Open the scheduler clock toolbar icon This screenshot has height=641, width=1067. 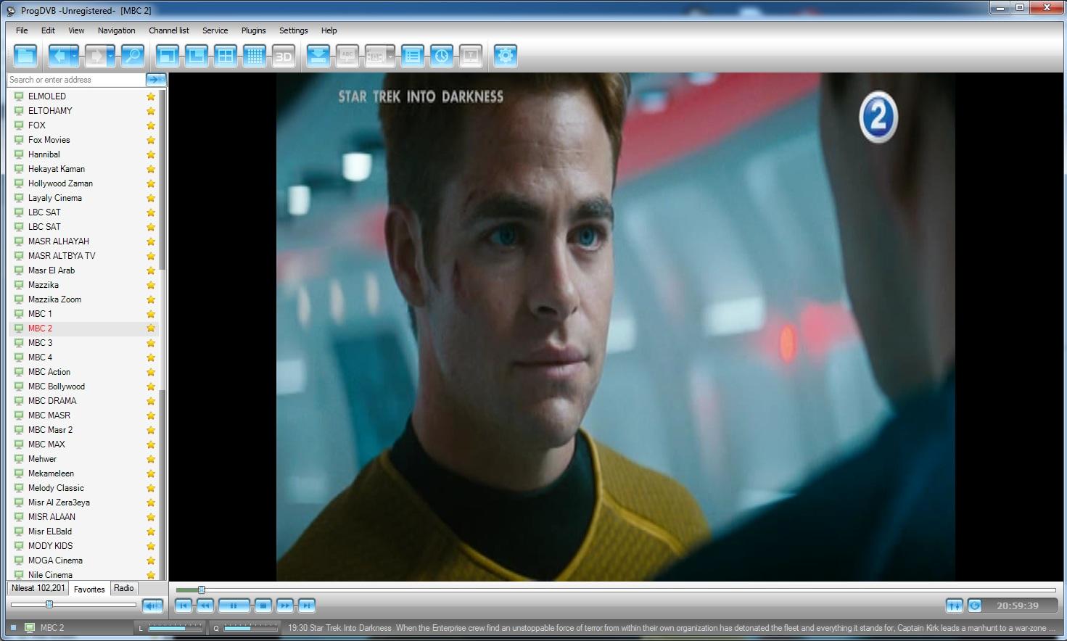(442, 56)
